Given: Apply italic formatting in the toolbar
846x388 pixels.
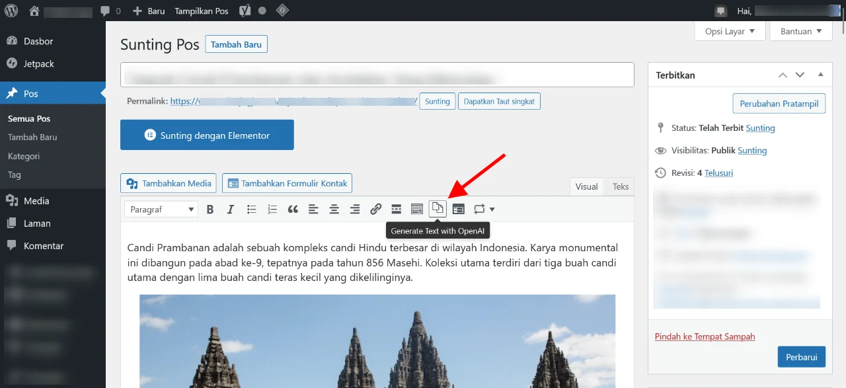Looking at the screenshot, I should [231, 210].
